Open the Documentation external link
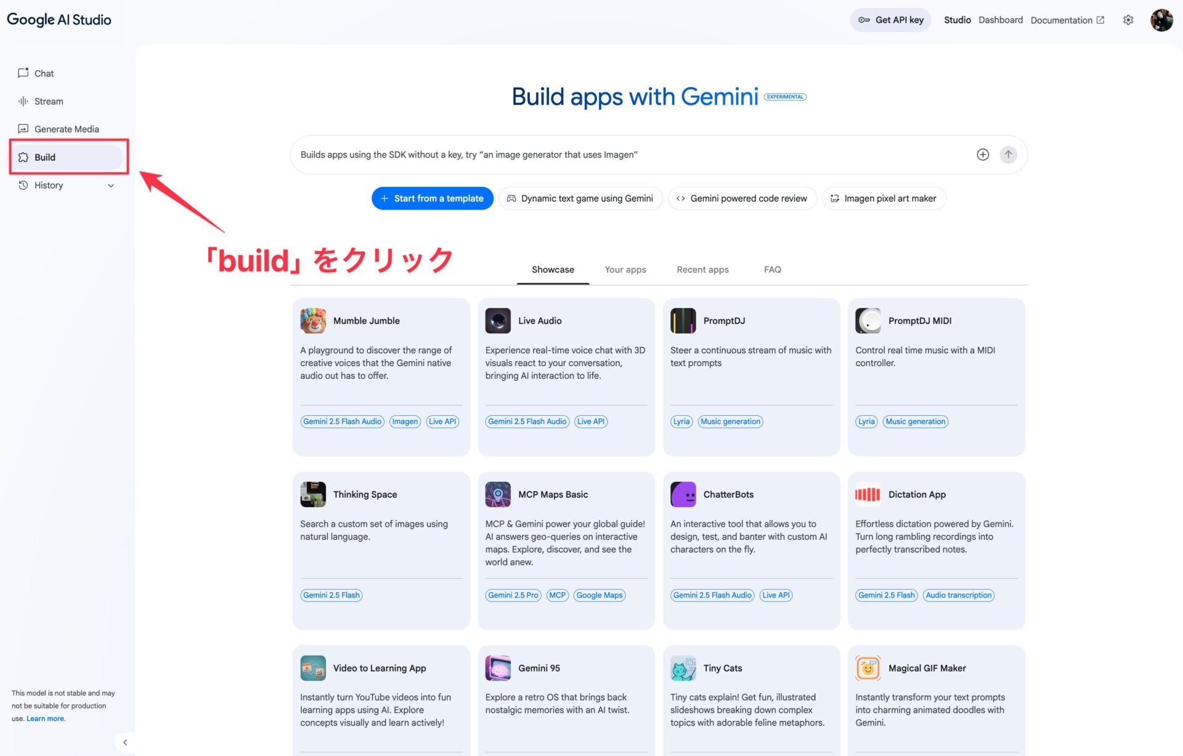This screenshot has width=1183, height=756. point(1067,20)
